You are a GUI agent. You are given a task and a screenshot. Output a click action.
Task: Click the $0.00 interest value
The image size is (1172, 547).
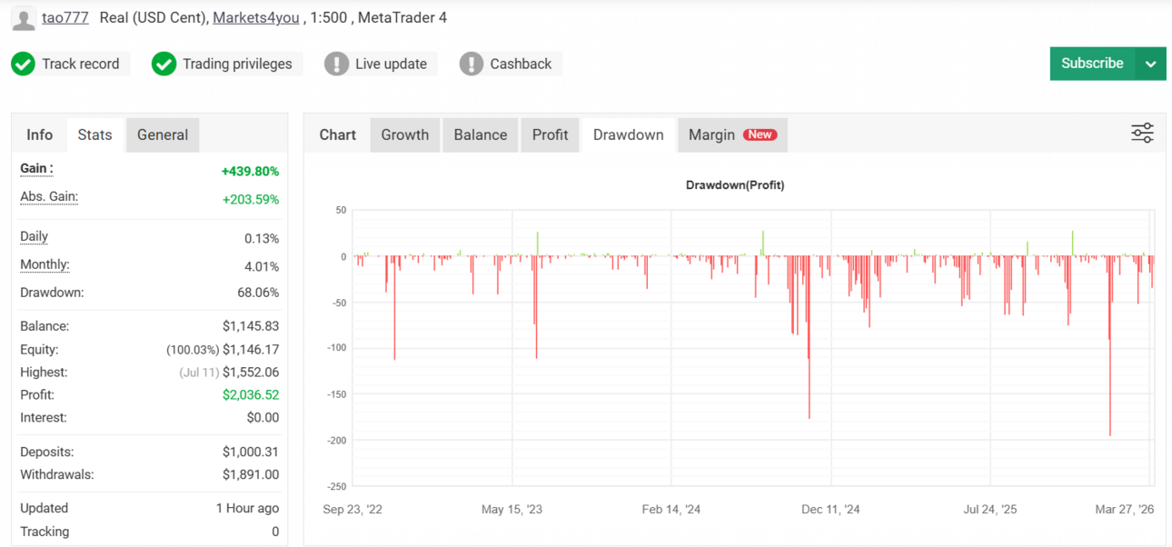click(263, 418)
